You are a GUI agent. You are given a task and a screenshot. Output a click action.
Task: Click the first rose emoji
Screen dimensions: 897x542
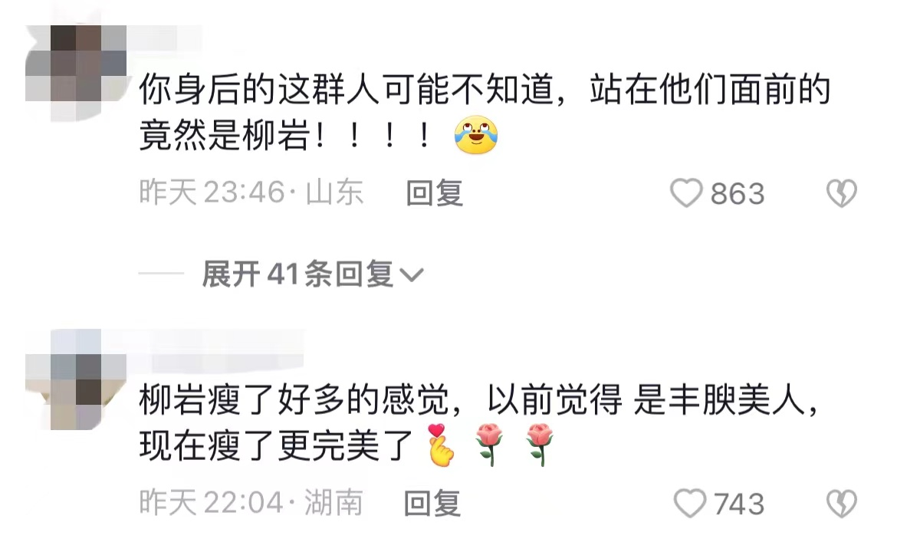pyautogui.click(x=490, y=444)
